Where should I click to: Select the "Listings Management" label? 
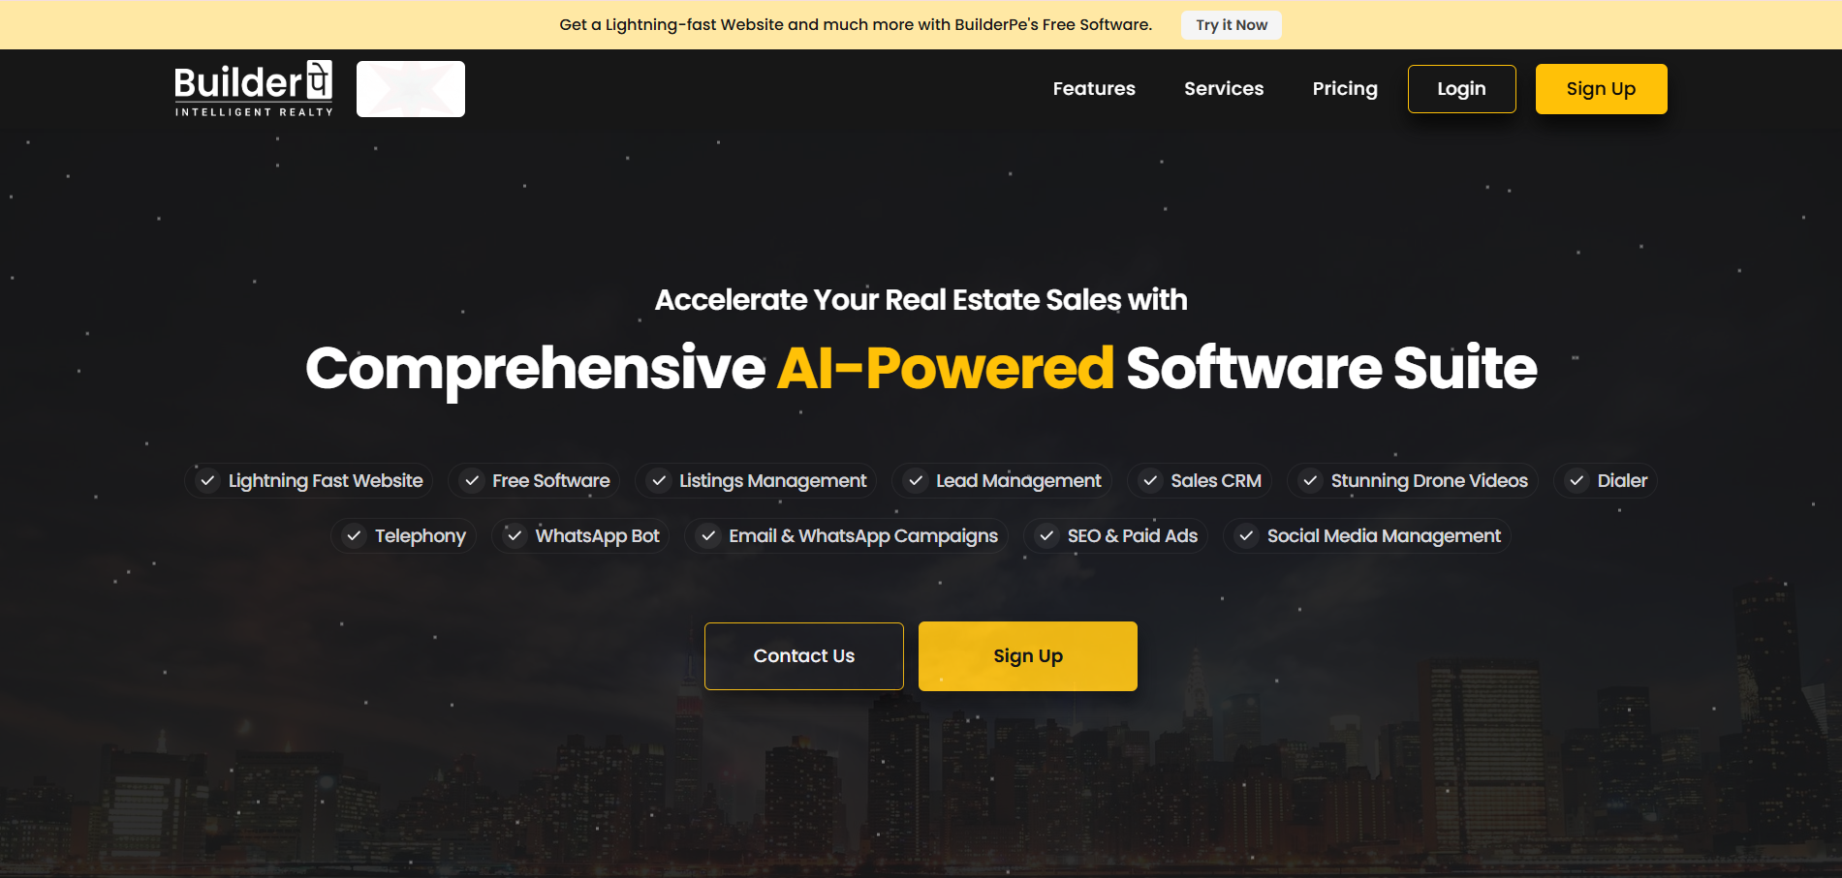(x=773, y=481)
